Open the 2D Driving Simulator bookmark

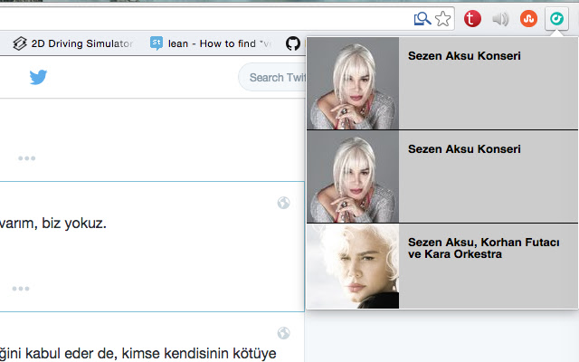click(x=72, y=43)
